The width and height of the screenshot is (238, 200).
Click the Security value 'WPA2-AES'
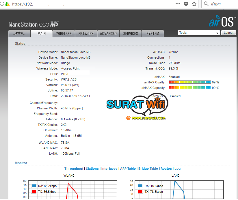tap(69, 79)
